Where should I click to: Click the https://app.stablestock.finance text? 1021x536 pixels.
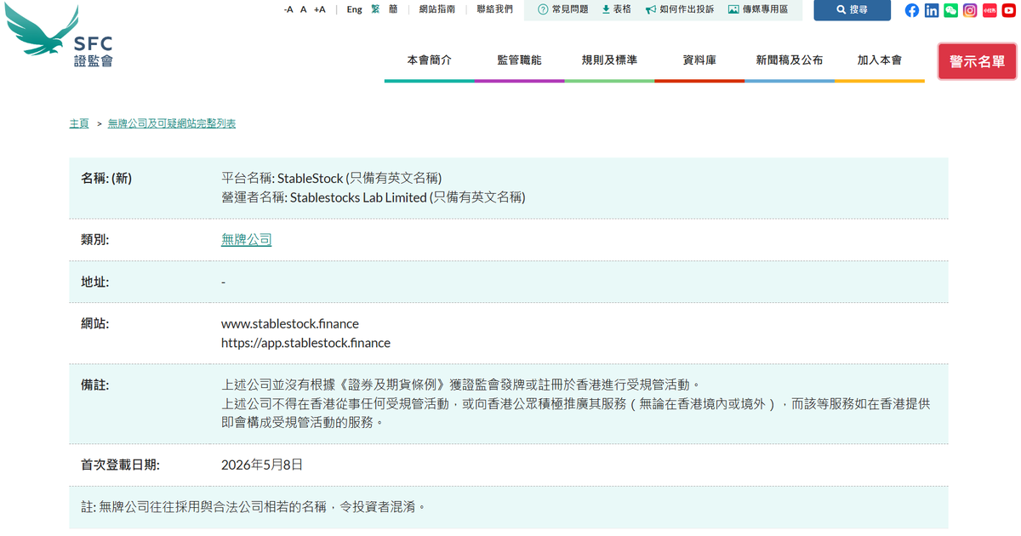coord(306,344)
